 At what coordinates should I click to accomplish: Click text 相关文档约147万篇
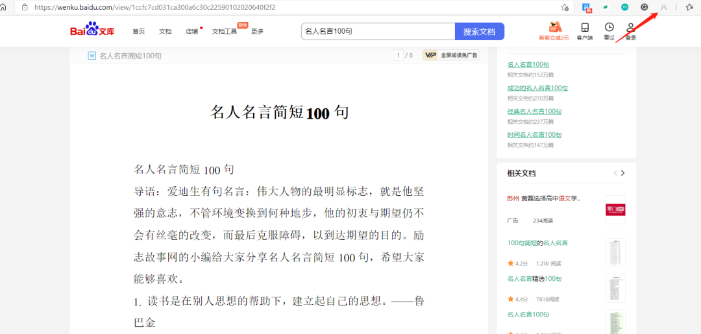(x=530, y=145)
